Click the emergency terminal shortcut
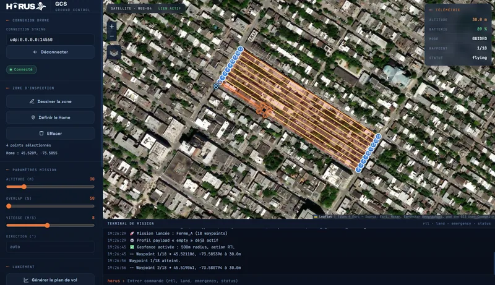Viewport: 495px width, 285px height. click(461, 224)
